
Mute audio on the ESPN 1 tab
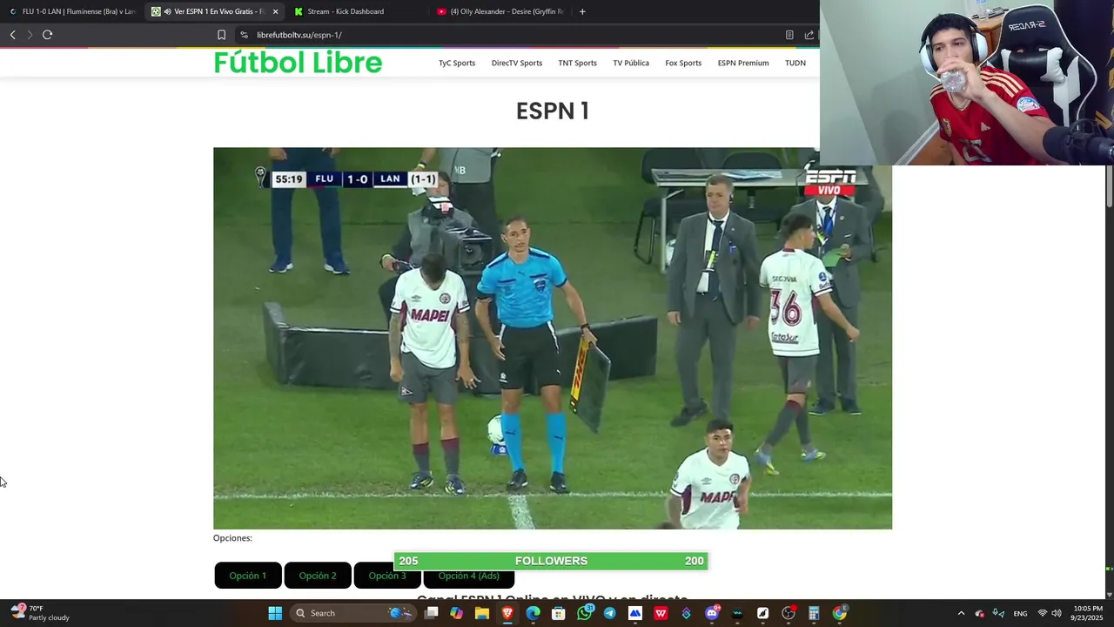click(x=168, y=11)
